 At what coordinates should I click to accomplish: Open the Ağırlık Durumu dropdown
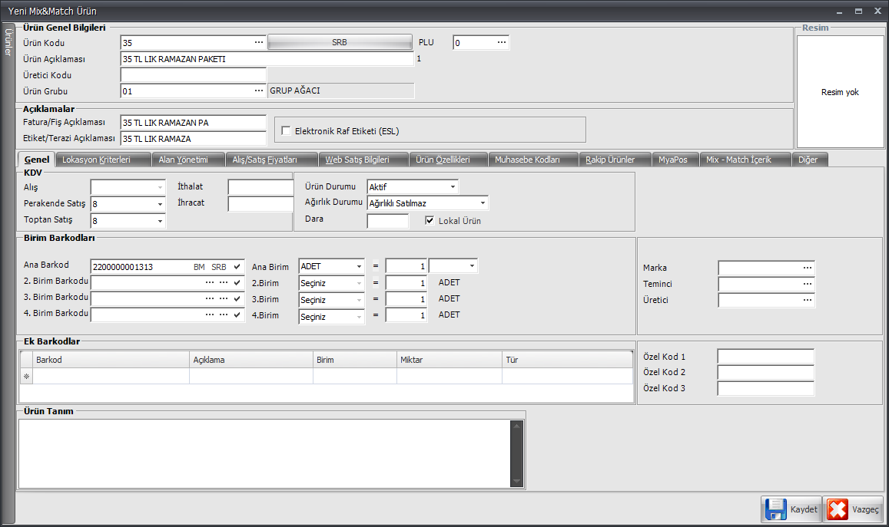tap(483, 203)
